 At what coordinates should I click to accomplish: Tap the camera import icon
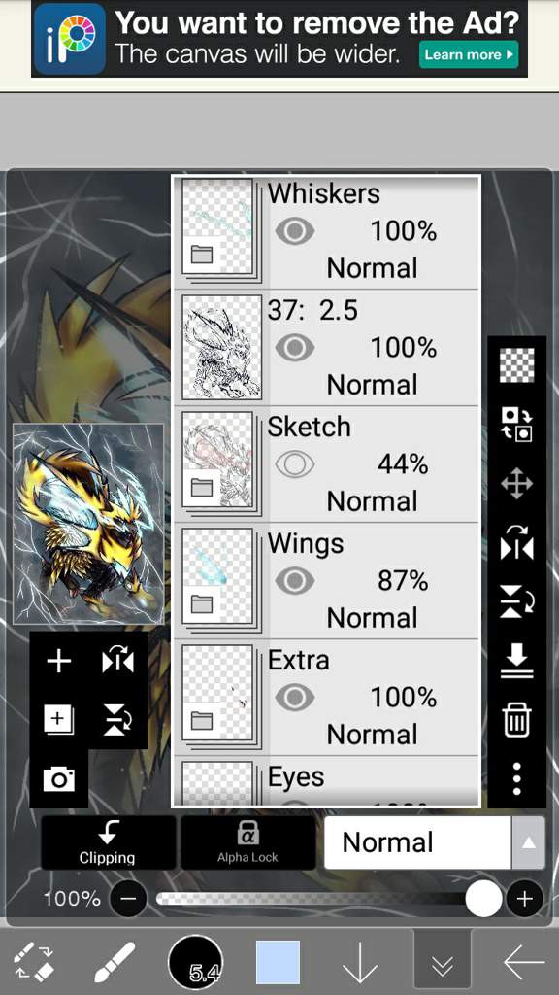coord(59,778)
